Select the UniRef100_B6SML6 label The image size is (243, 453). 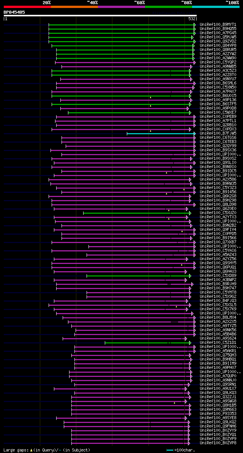coord(218,83)
